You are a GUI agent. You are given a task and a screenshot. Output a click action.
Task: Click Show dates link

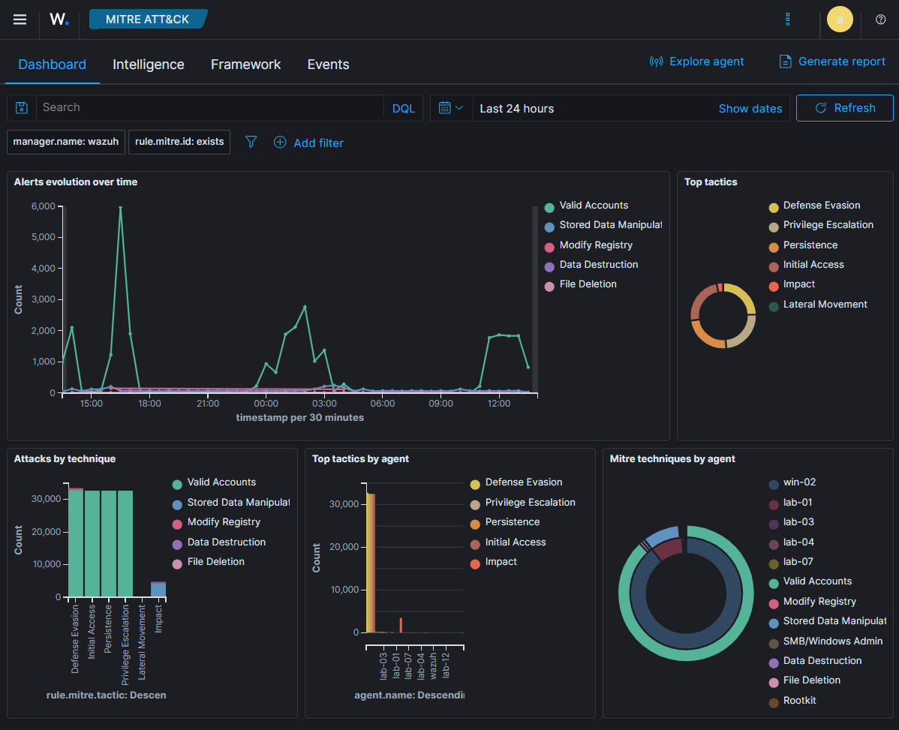[x=750, y=109]
